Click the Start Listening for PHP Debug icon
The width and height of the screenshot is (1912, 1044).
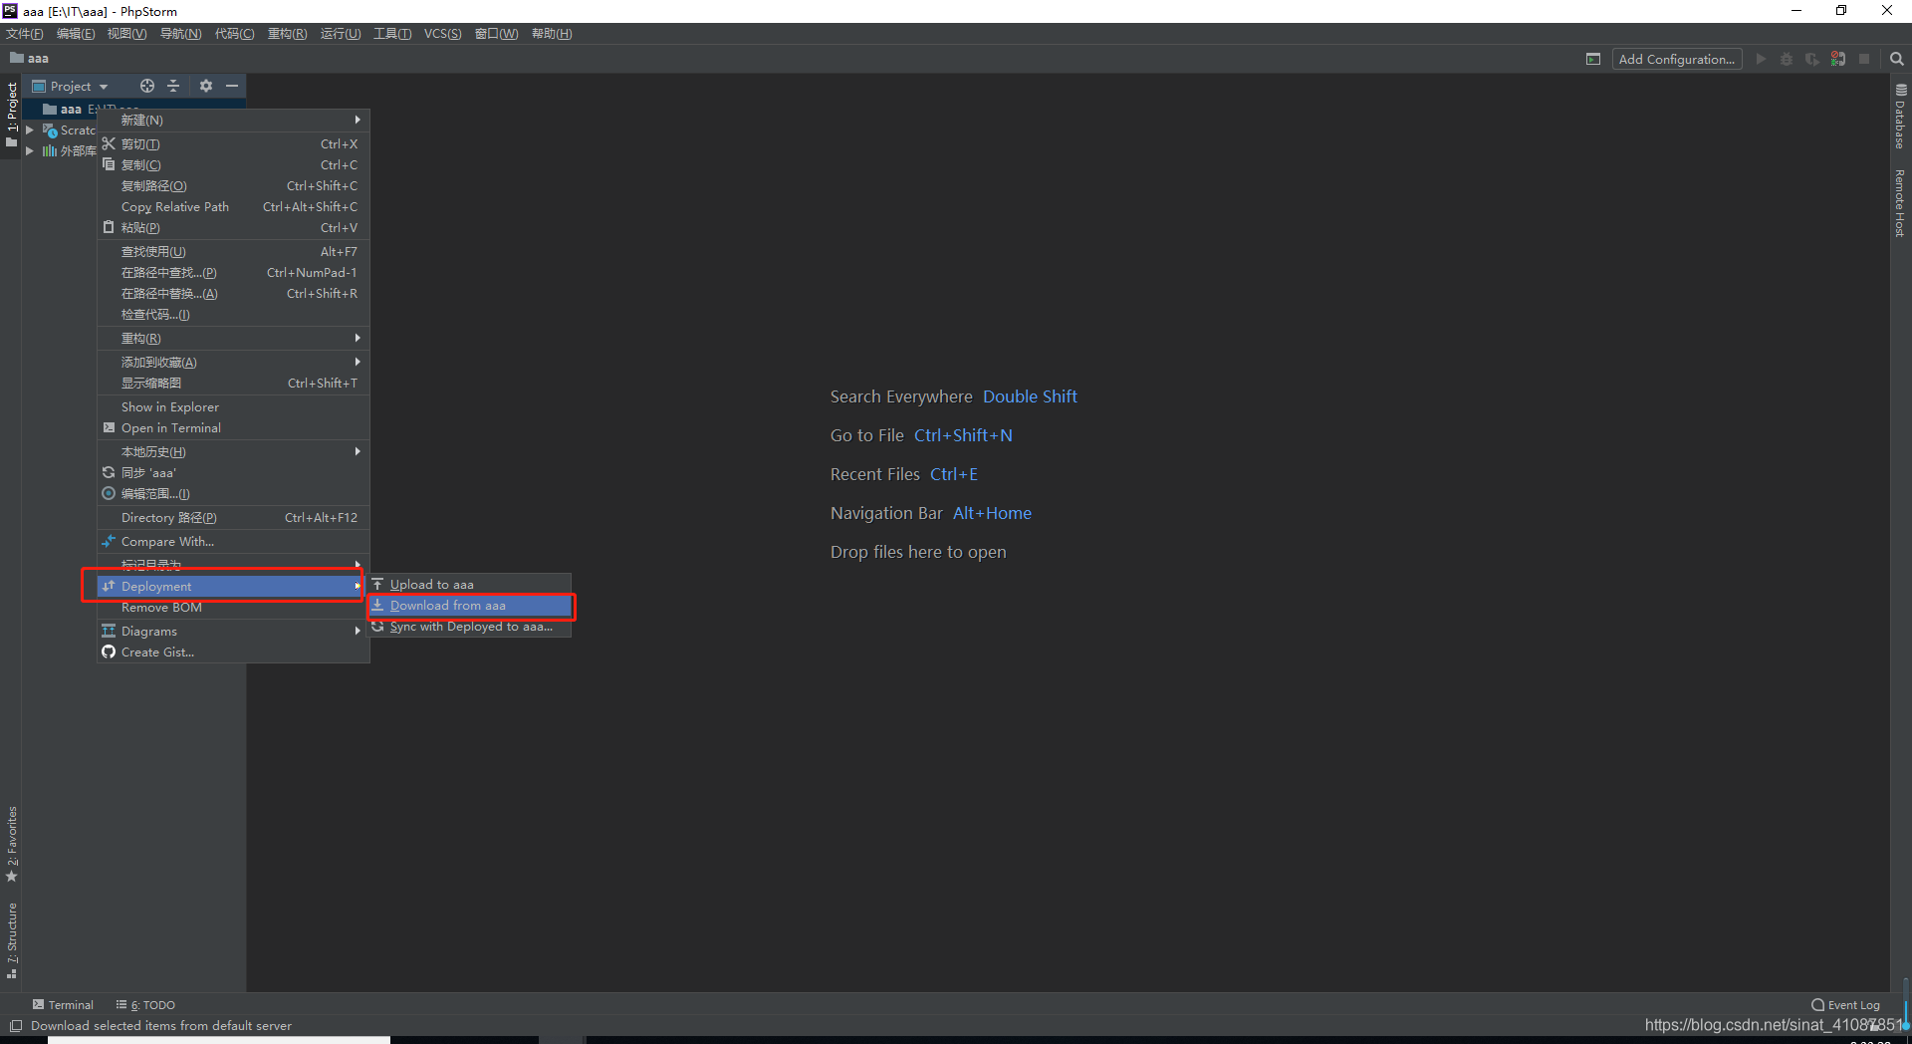point(1838,60)
